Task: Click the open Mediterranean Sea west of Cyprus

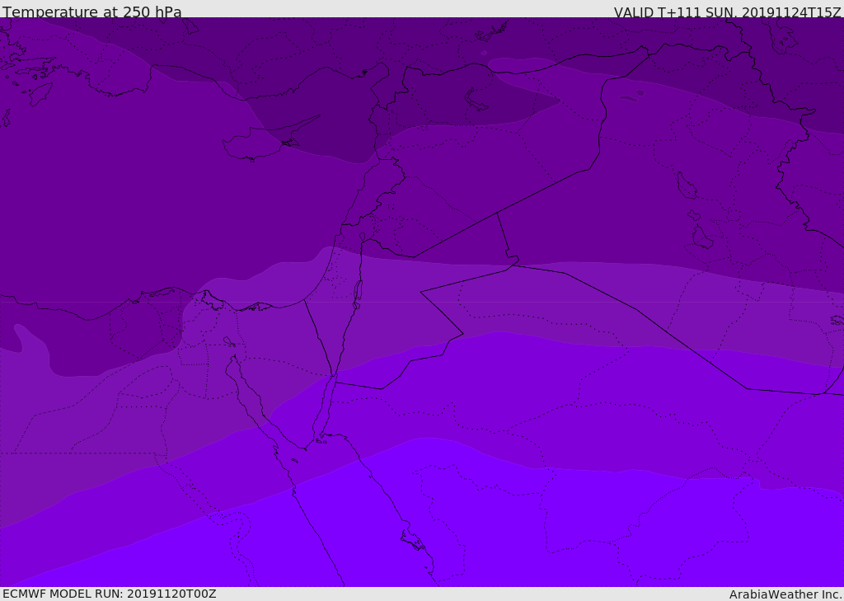Action: [x=124, y=181]
